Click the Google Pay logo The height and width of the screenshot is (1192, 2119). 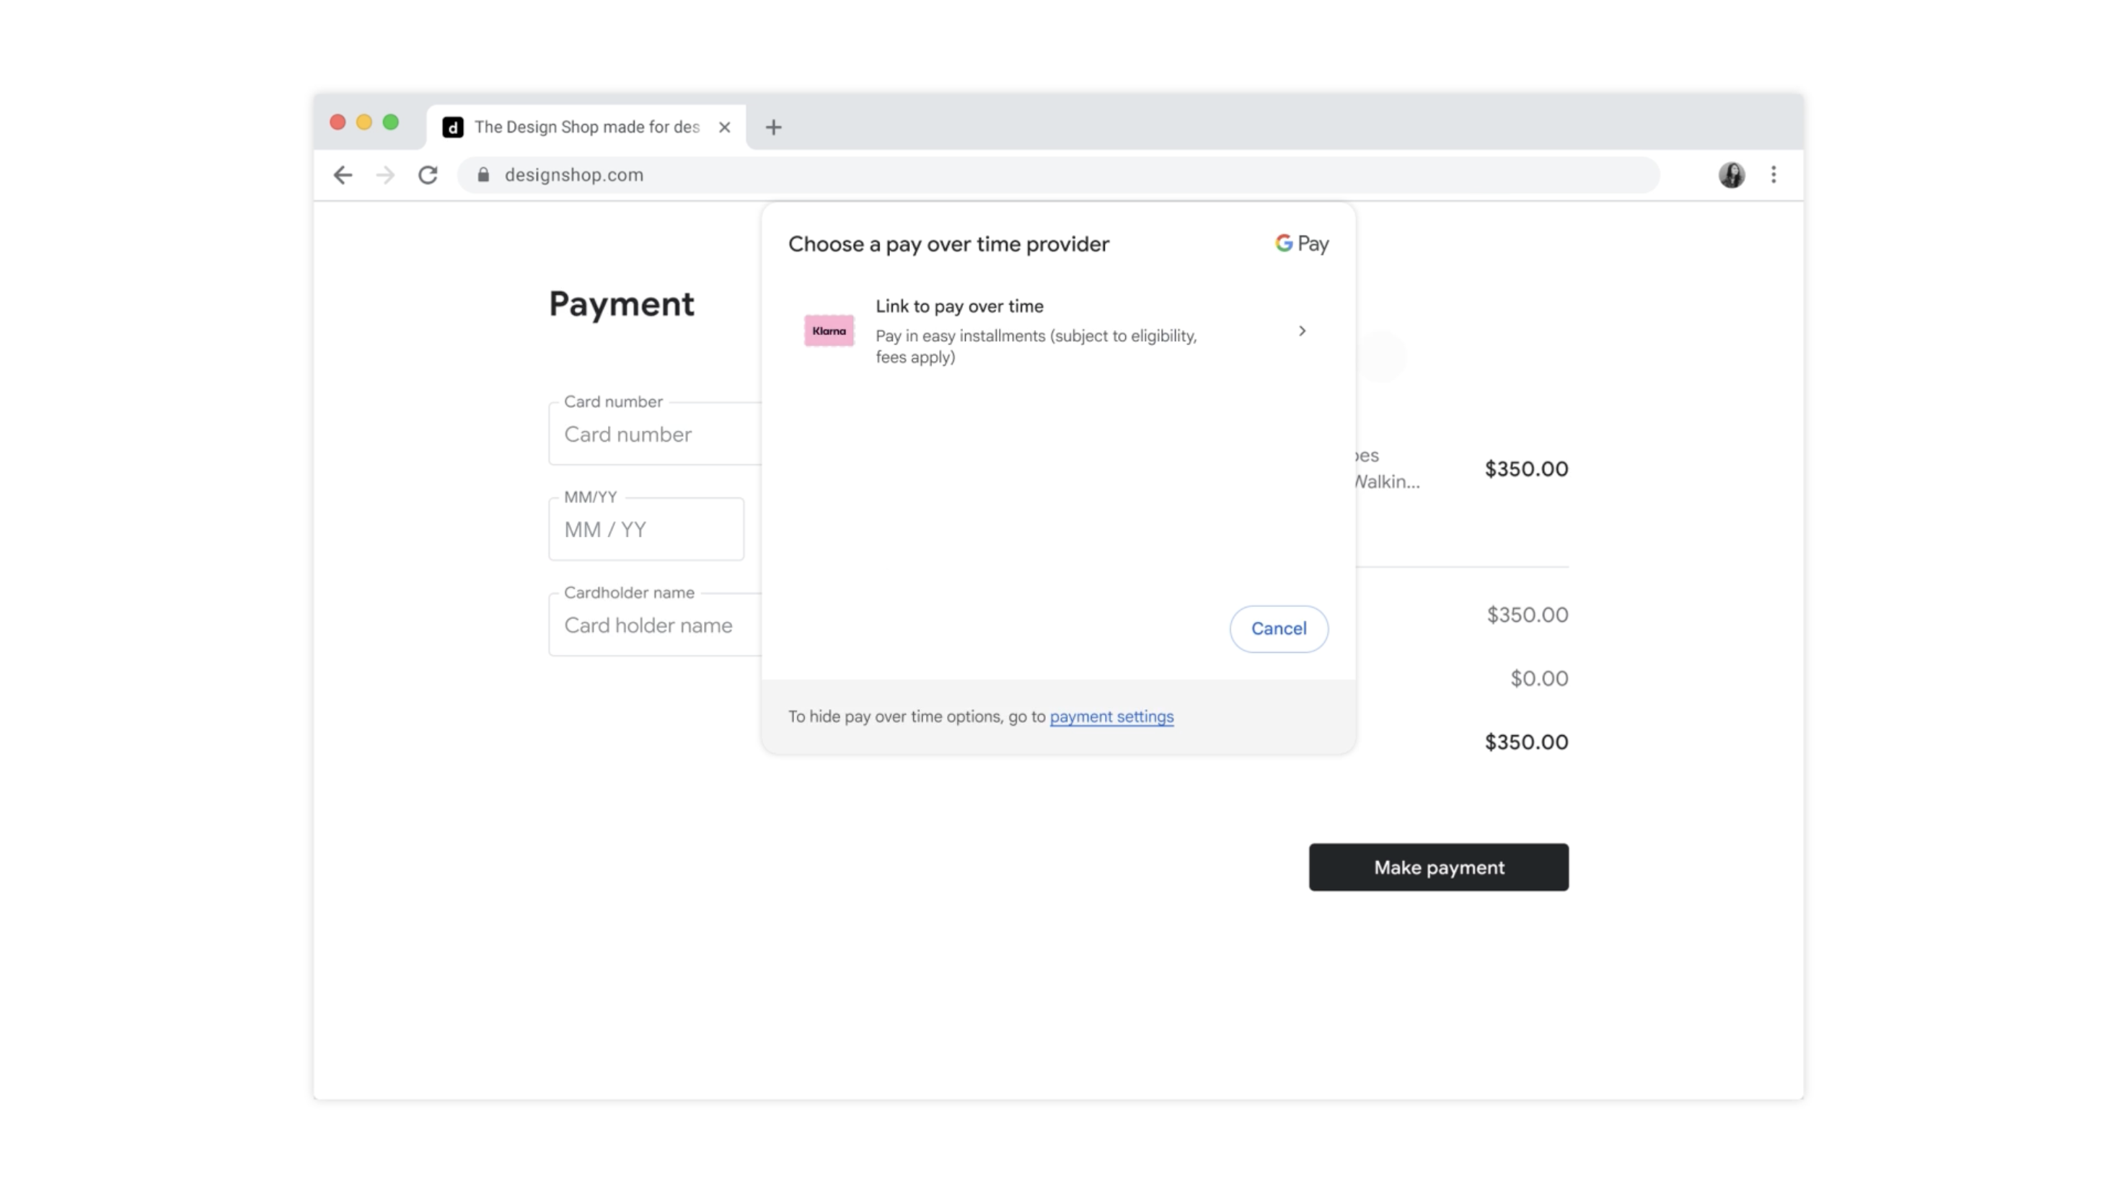point(1302,244)
